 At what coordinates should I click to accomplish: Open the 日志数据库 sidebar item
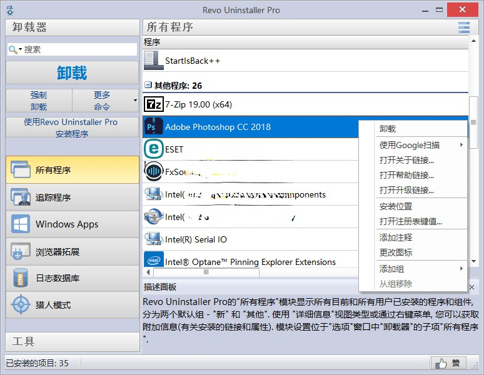[x=73, y=278]
